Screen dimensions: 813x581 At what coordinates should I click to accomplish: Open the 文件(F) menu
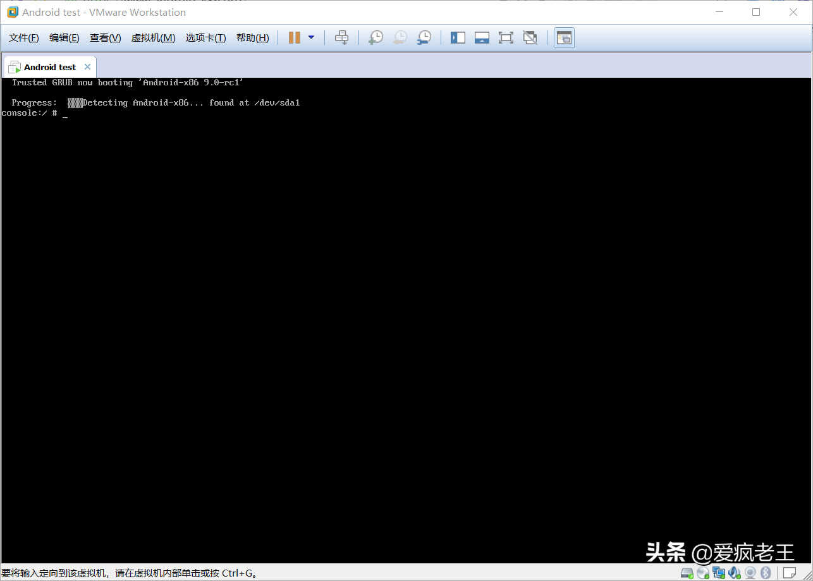24,38
